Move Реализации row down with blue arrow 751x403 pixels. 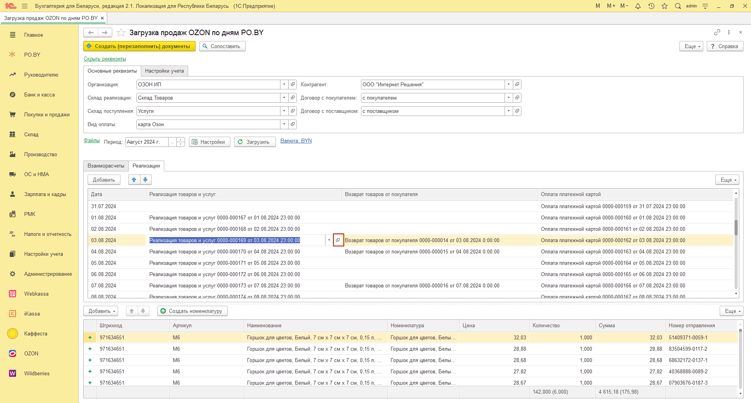click(146, 180)
